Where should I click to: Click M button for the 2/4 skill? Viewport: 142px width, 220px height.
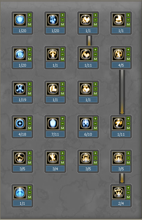128,197
